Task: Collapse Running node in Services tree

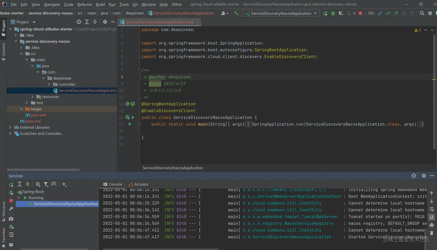Action: pyautogui.click(x=19, y=198)
